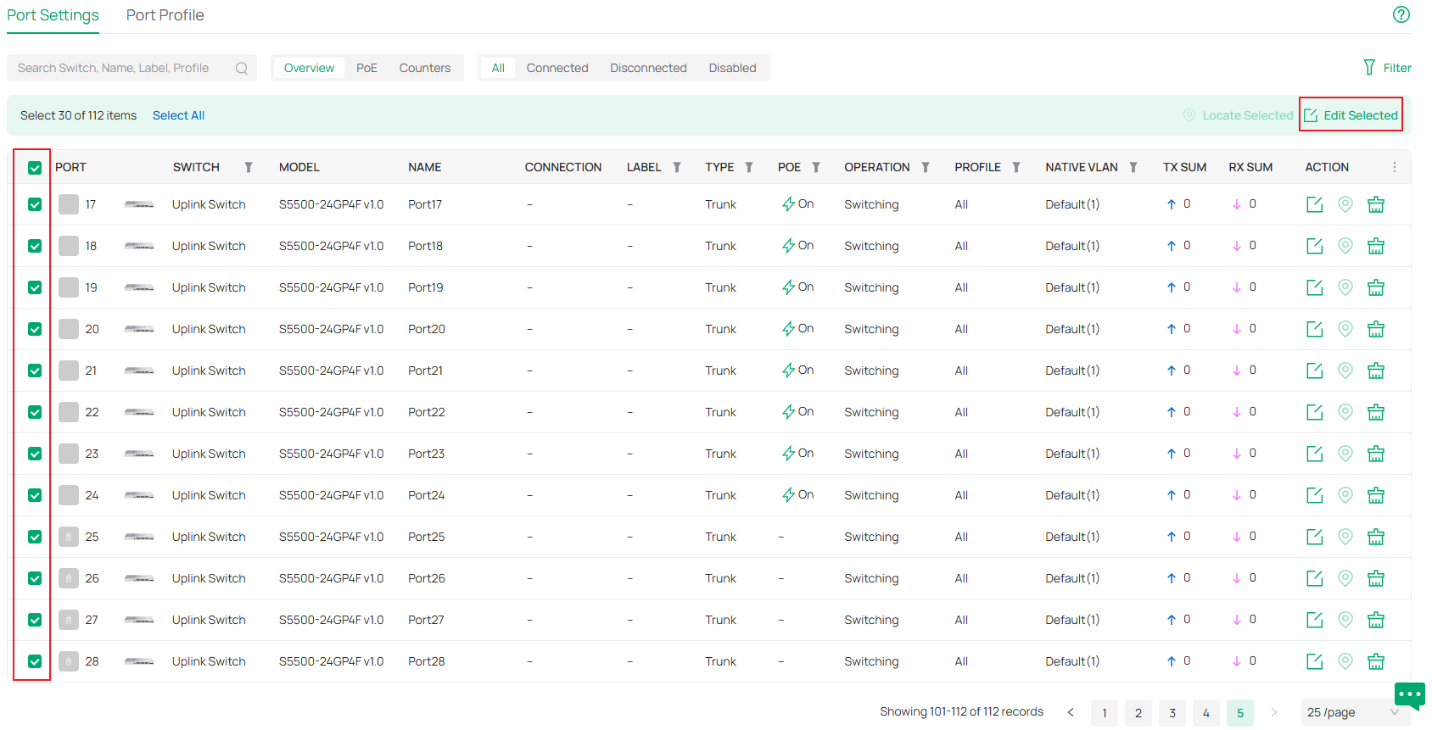This screenshot has width=1432, height=730.
Task: Click Edit Selected button
Action: point(1351,115)
